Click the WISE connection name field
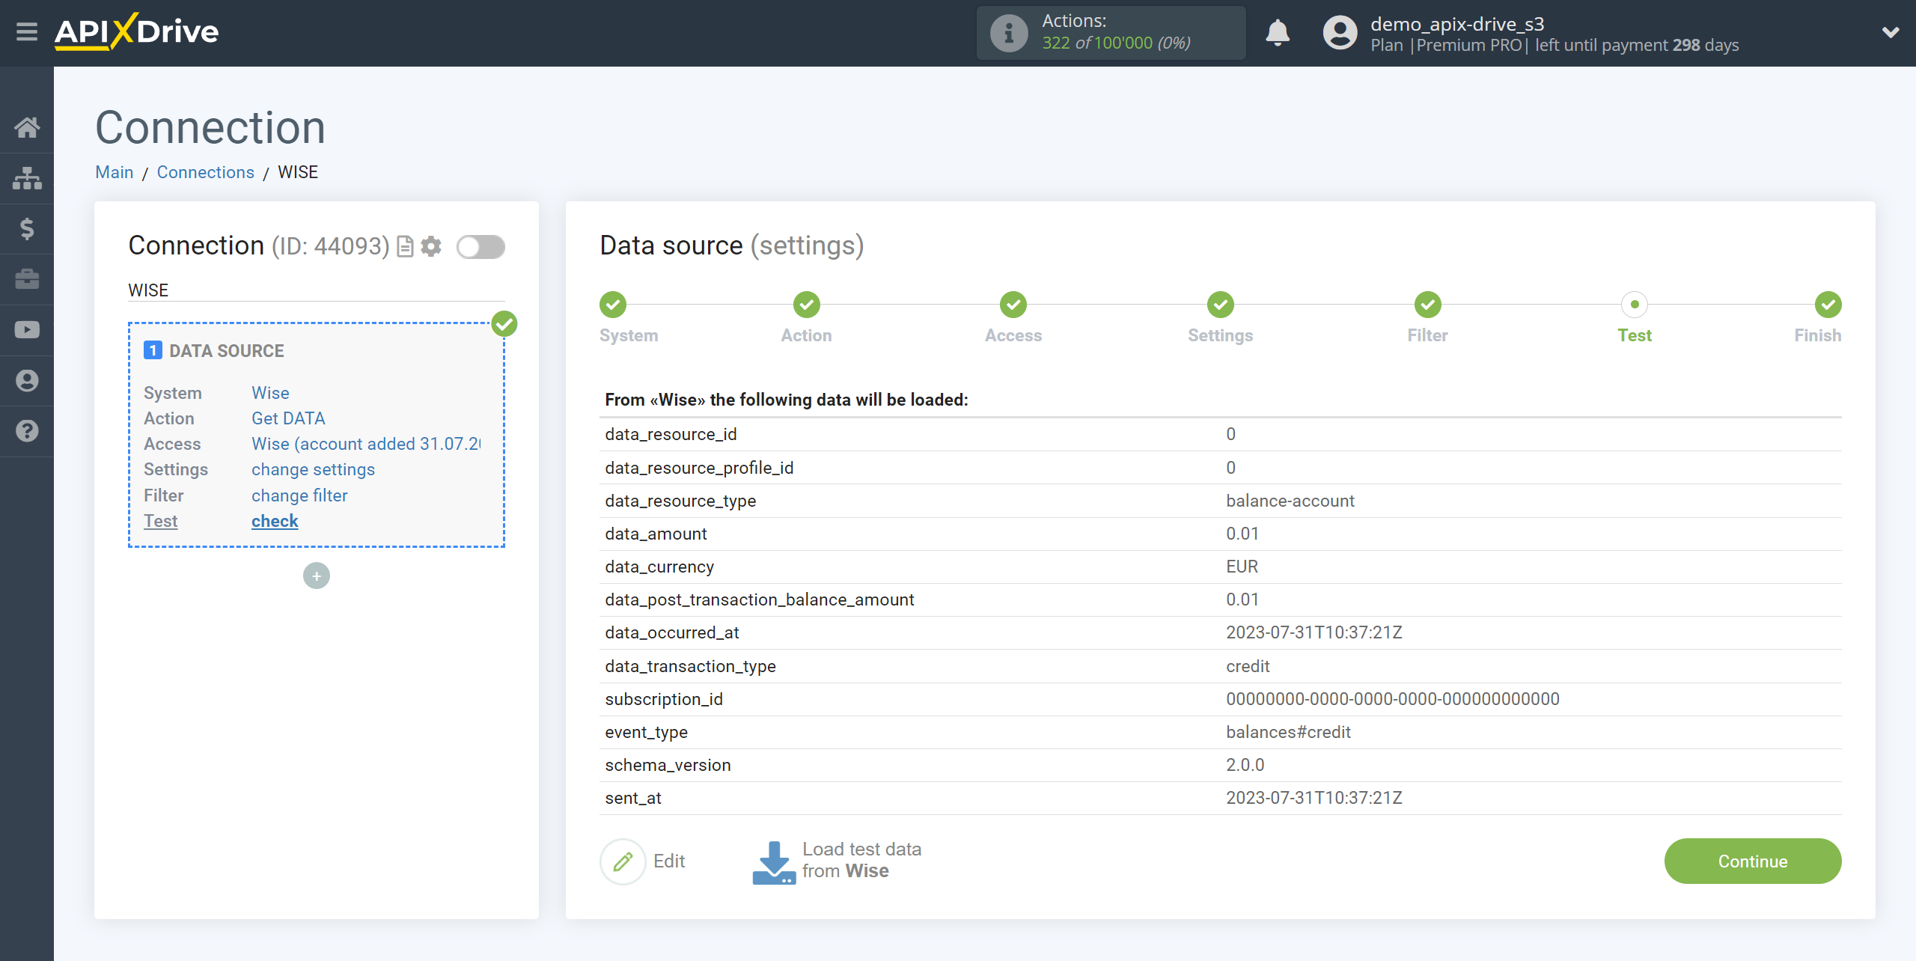 317,290
